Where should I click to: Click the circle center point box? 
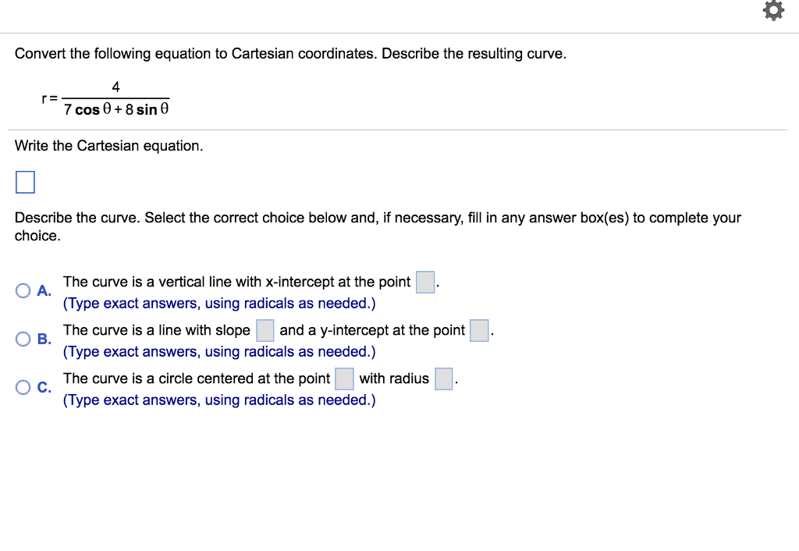click(x=344, y=379)
